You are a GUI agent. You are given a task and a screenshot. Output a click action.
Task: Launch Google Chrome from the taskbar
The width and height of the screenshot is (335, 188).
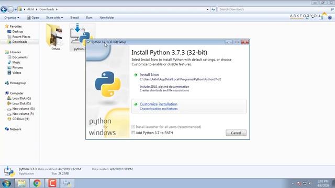pyautogui.click(x=37, y=183)
